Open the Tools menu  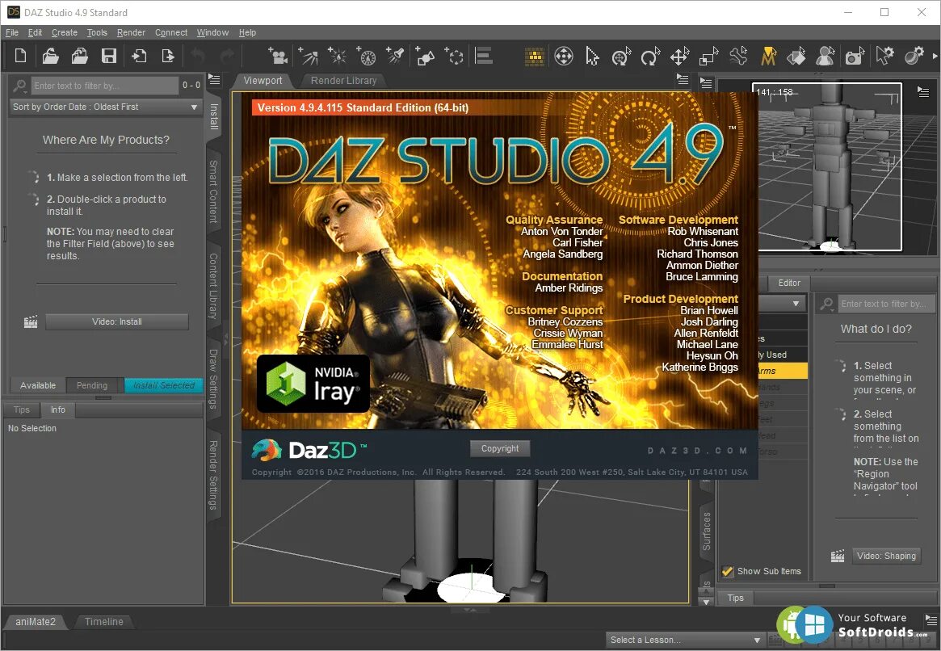[97, 32]
